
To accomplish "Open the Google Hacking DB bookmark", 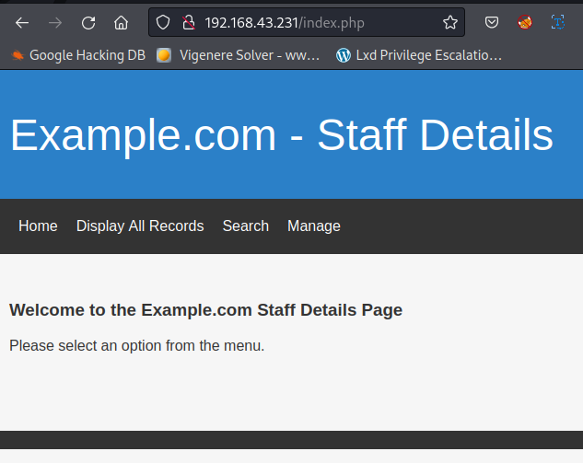I will tap(78, 55).
